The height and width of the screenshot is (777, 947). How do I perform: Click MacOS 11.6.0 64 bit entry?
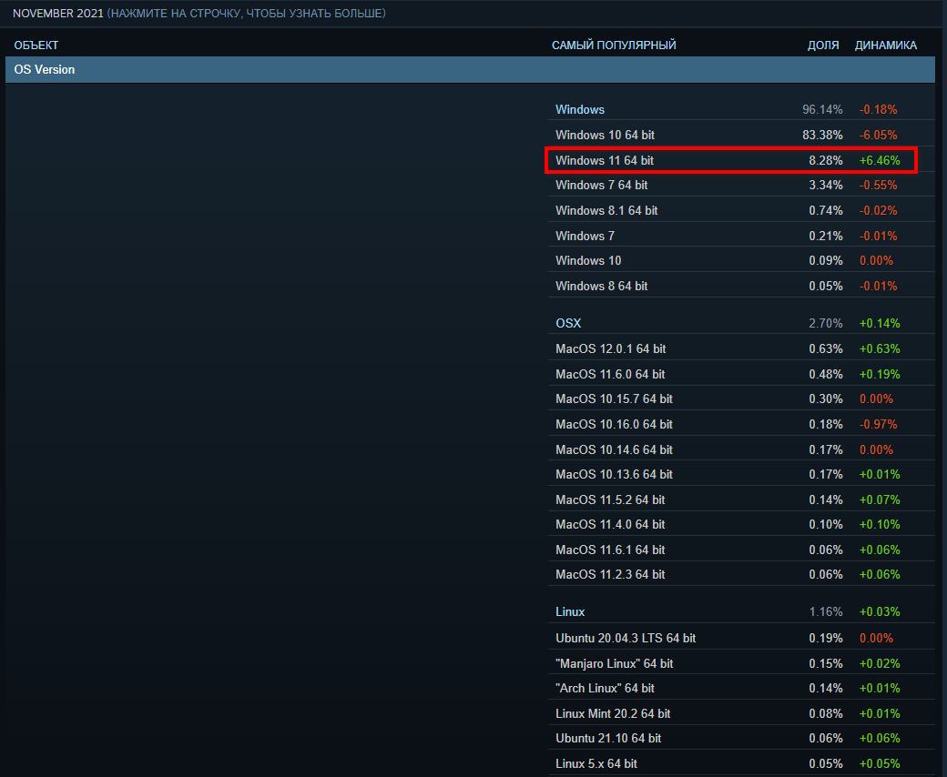coord(610,374)
